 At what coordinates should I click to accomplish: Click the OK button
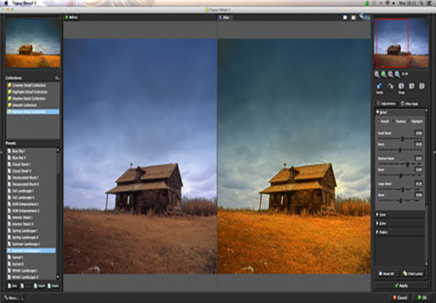pos(422,298)
